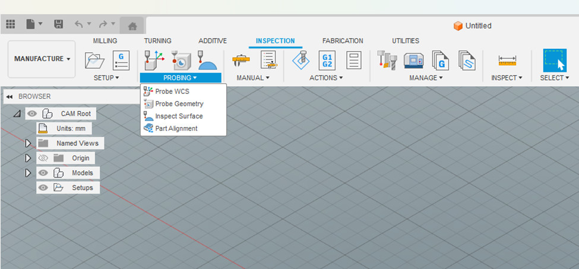This screenshot has width=579, height=269.
Task: Open the data panel grid icon
Action: tap(11, 24)
